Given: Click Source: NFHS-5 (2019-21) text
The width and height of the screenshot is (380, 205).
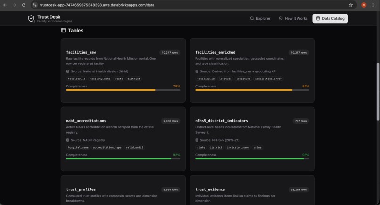Looking at the screenshot, I should [x=220, y=140].
